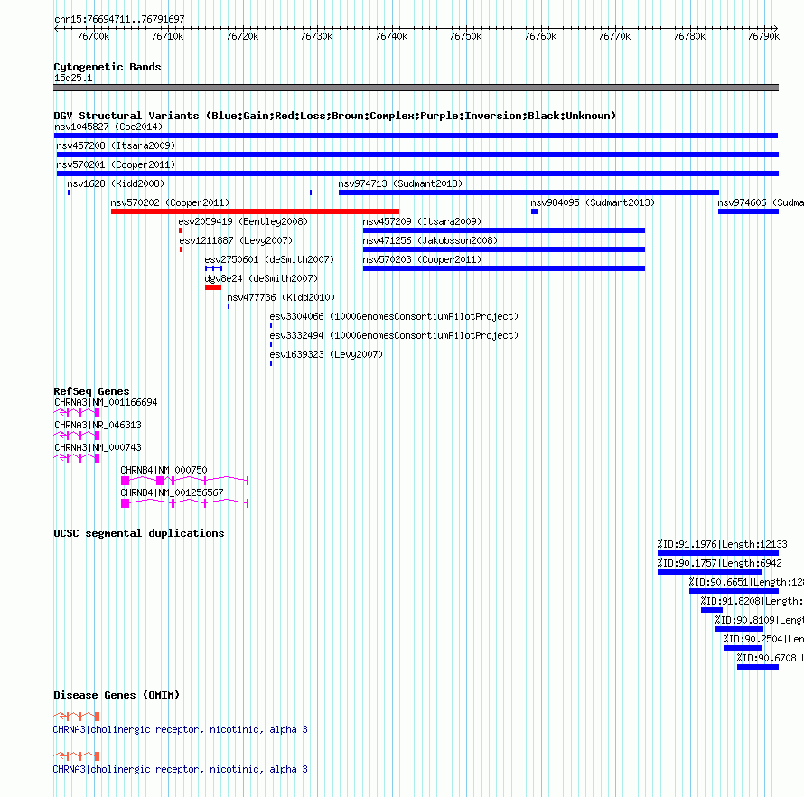Open transcript CHRNA3|NM_000743
The width and height of the screenshot is (804, 797).
click(98, 447)
